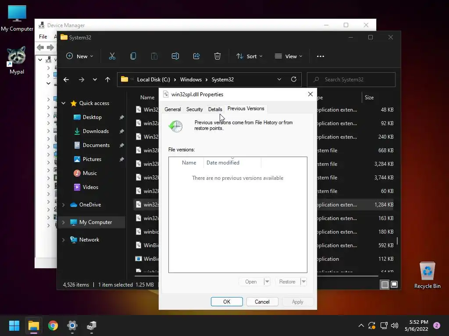The width and height of the screenshot is (449, 336).
Task: Click the Delete trash icon in Explorer toolbar
Action: coord(217,56)
